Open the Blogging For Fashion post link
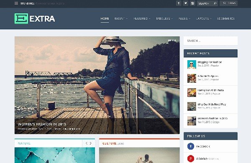Screen dimensions: 251x163 click(210, 62)
